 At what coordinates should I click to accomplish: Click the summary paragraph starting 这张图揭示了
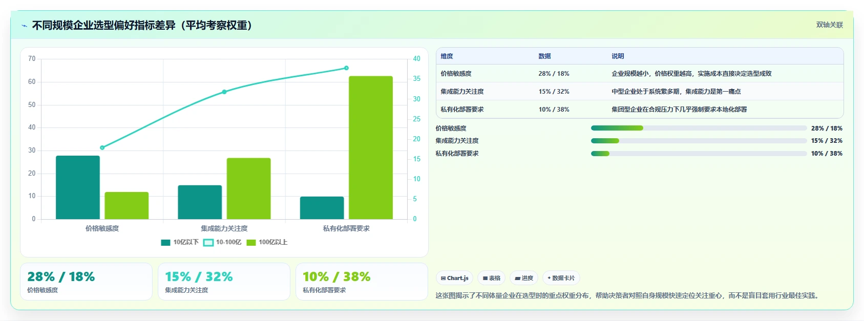[628, 295]
